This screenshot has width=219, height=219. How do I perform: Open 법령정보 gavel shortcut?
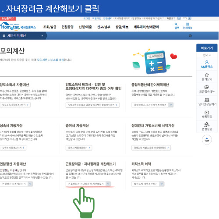[x=207, y=127]
